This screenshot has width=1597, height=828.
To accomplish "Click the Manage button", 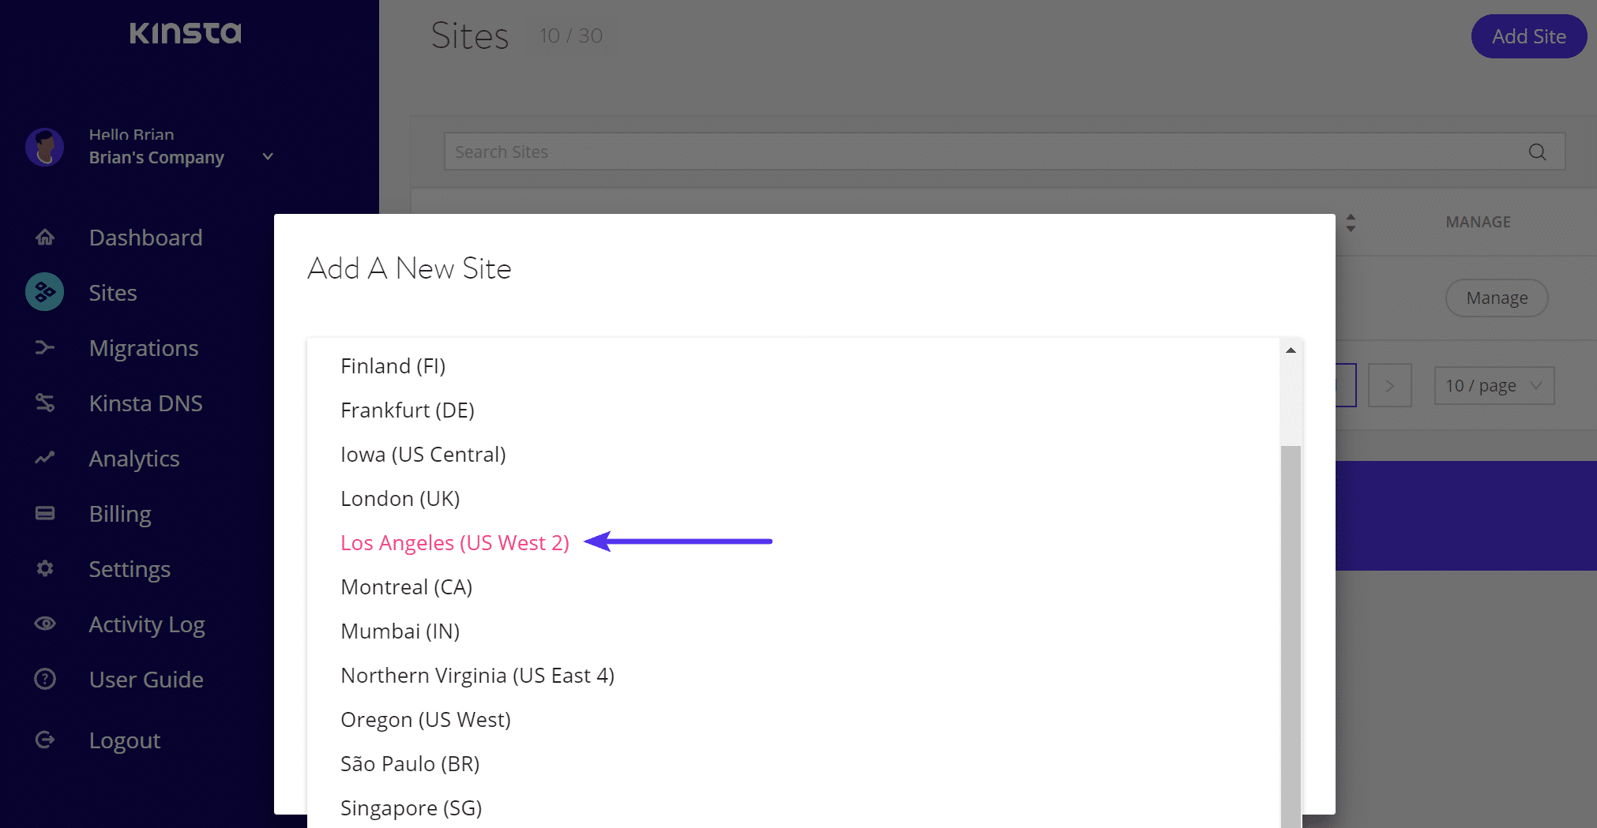I will [1496, 298].
